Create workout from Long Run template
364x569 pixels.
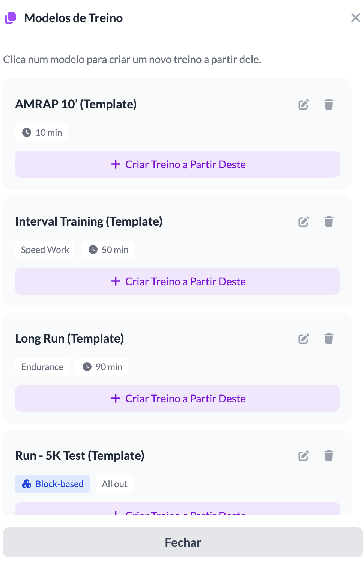177,399
